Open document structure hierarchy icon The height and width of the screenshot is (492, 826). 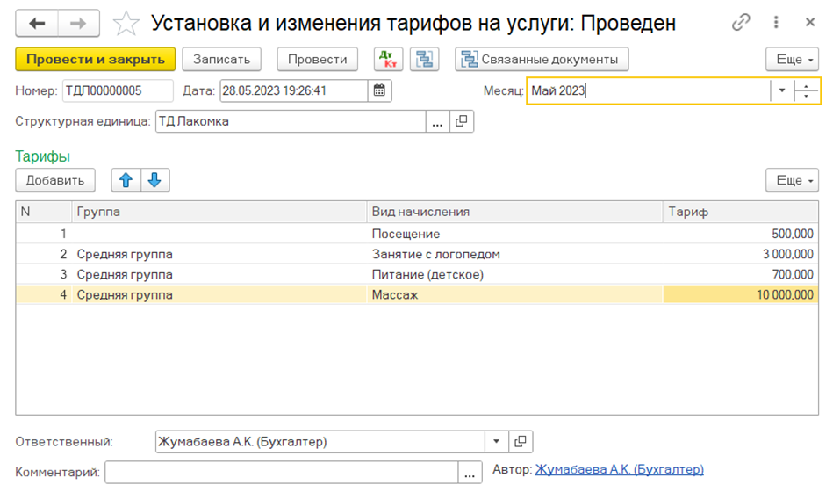coord(426,60)
